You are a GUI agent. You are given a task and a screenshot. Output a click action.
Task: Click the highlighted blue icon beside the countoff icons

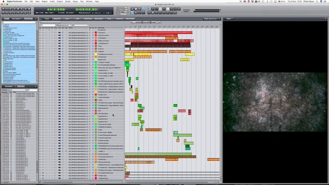point(143,9)
